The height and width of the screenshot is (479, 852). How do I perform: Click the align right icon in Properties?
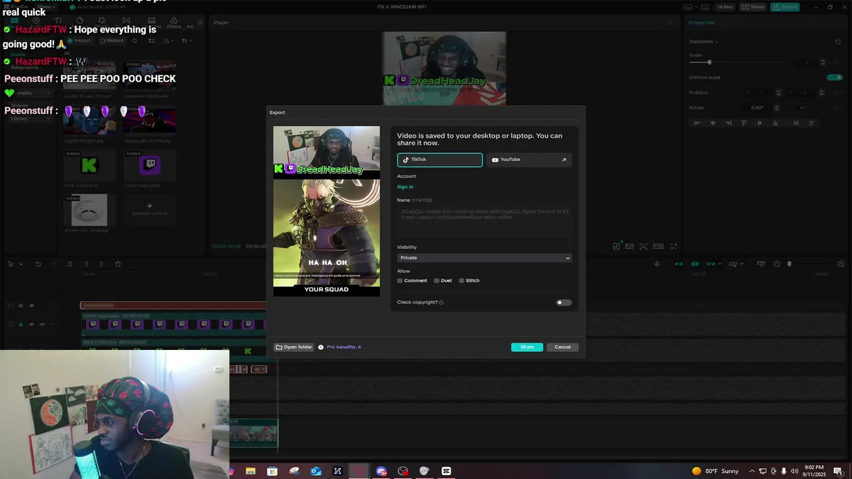[x=729, y=123]
